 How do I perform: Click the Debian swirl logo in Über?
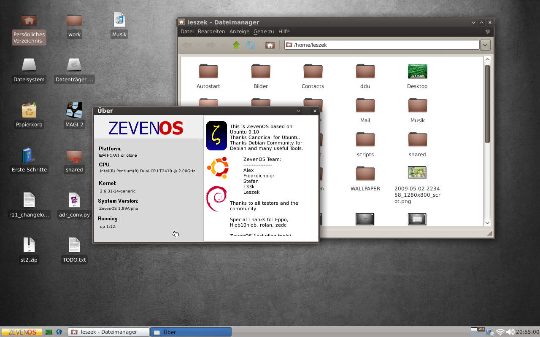[x=216, y=198]
